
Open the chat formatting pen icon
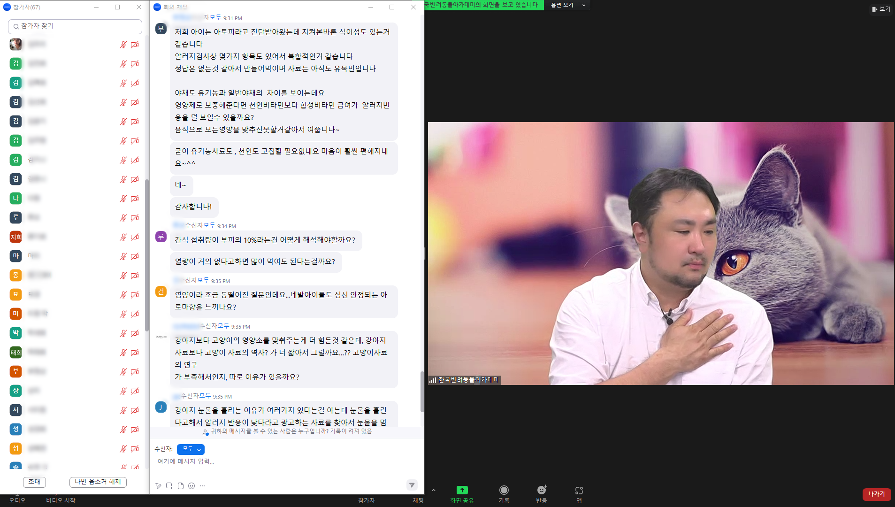pos(158,486)
